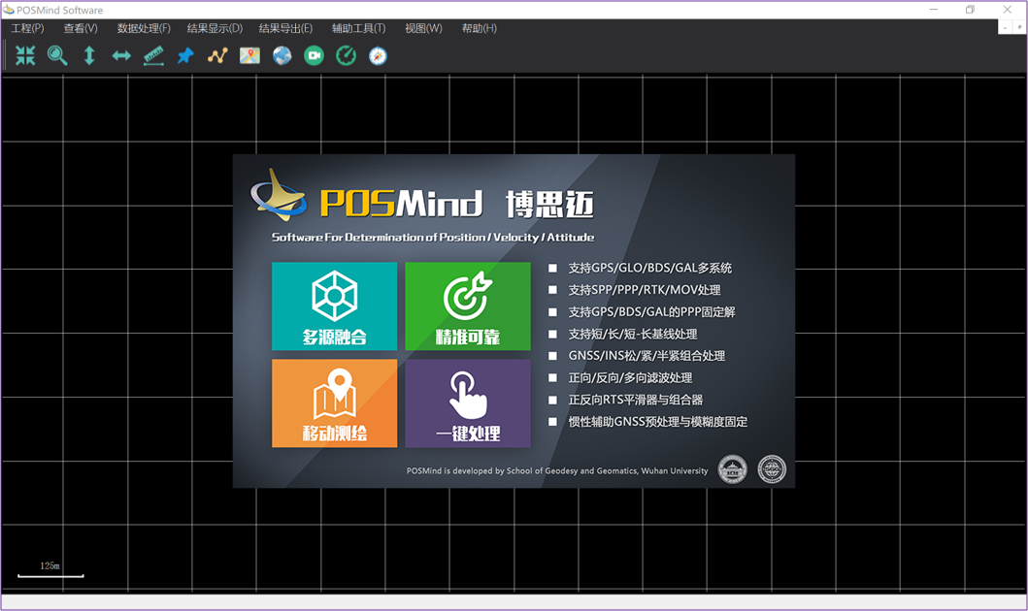Open the map view with red pin
Screen dimensions: 1028x611
[249, 55]
